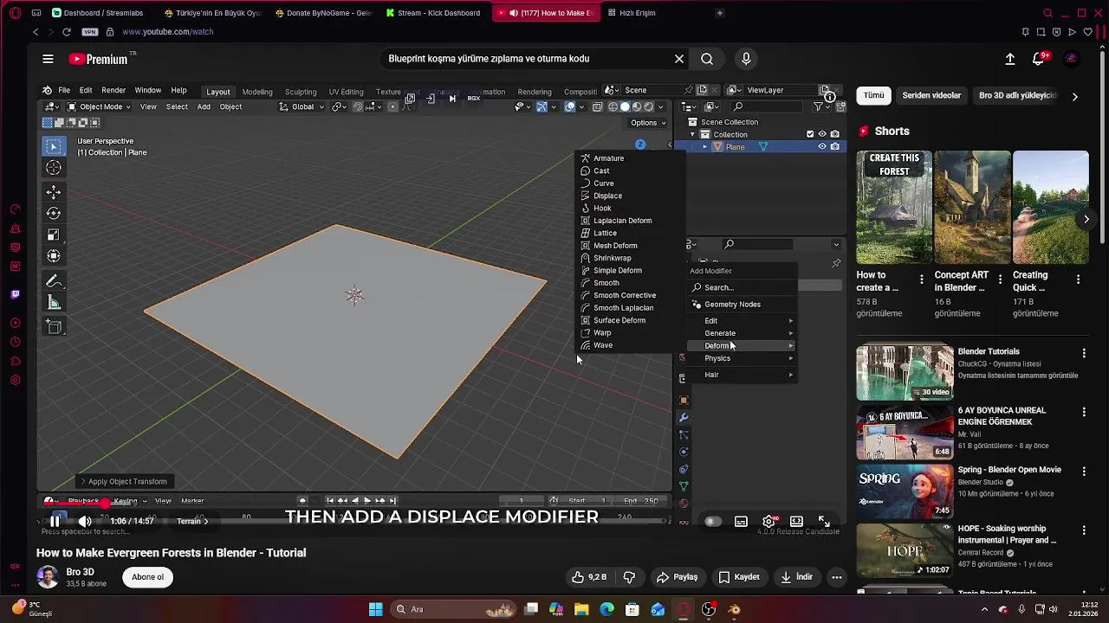This screenshot has height=623, width=1109.
Task: Select the Scale tool in Blender toolbar
Action: click(54, 234)
